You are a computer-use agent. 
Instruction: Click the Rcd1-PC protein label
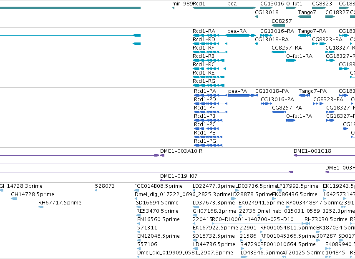click(x=205, y=125)
